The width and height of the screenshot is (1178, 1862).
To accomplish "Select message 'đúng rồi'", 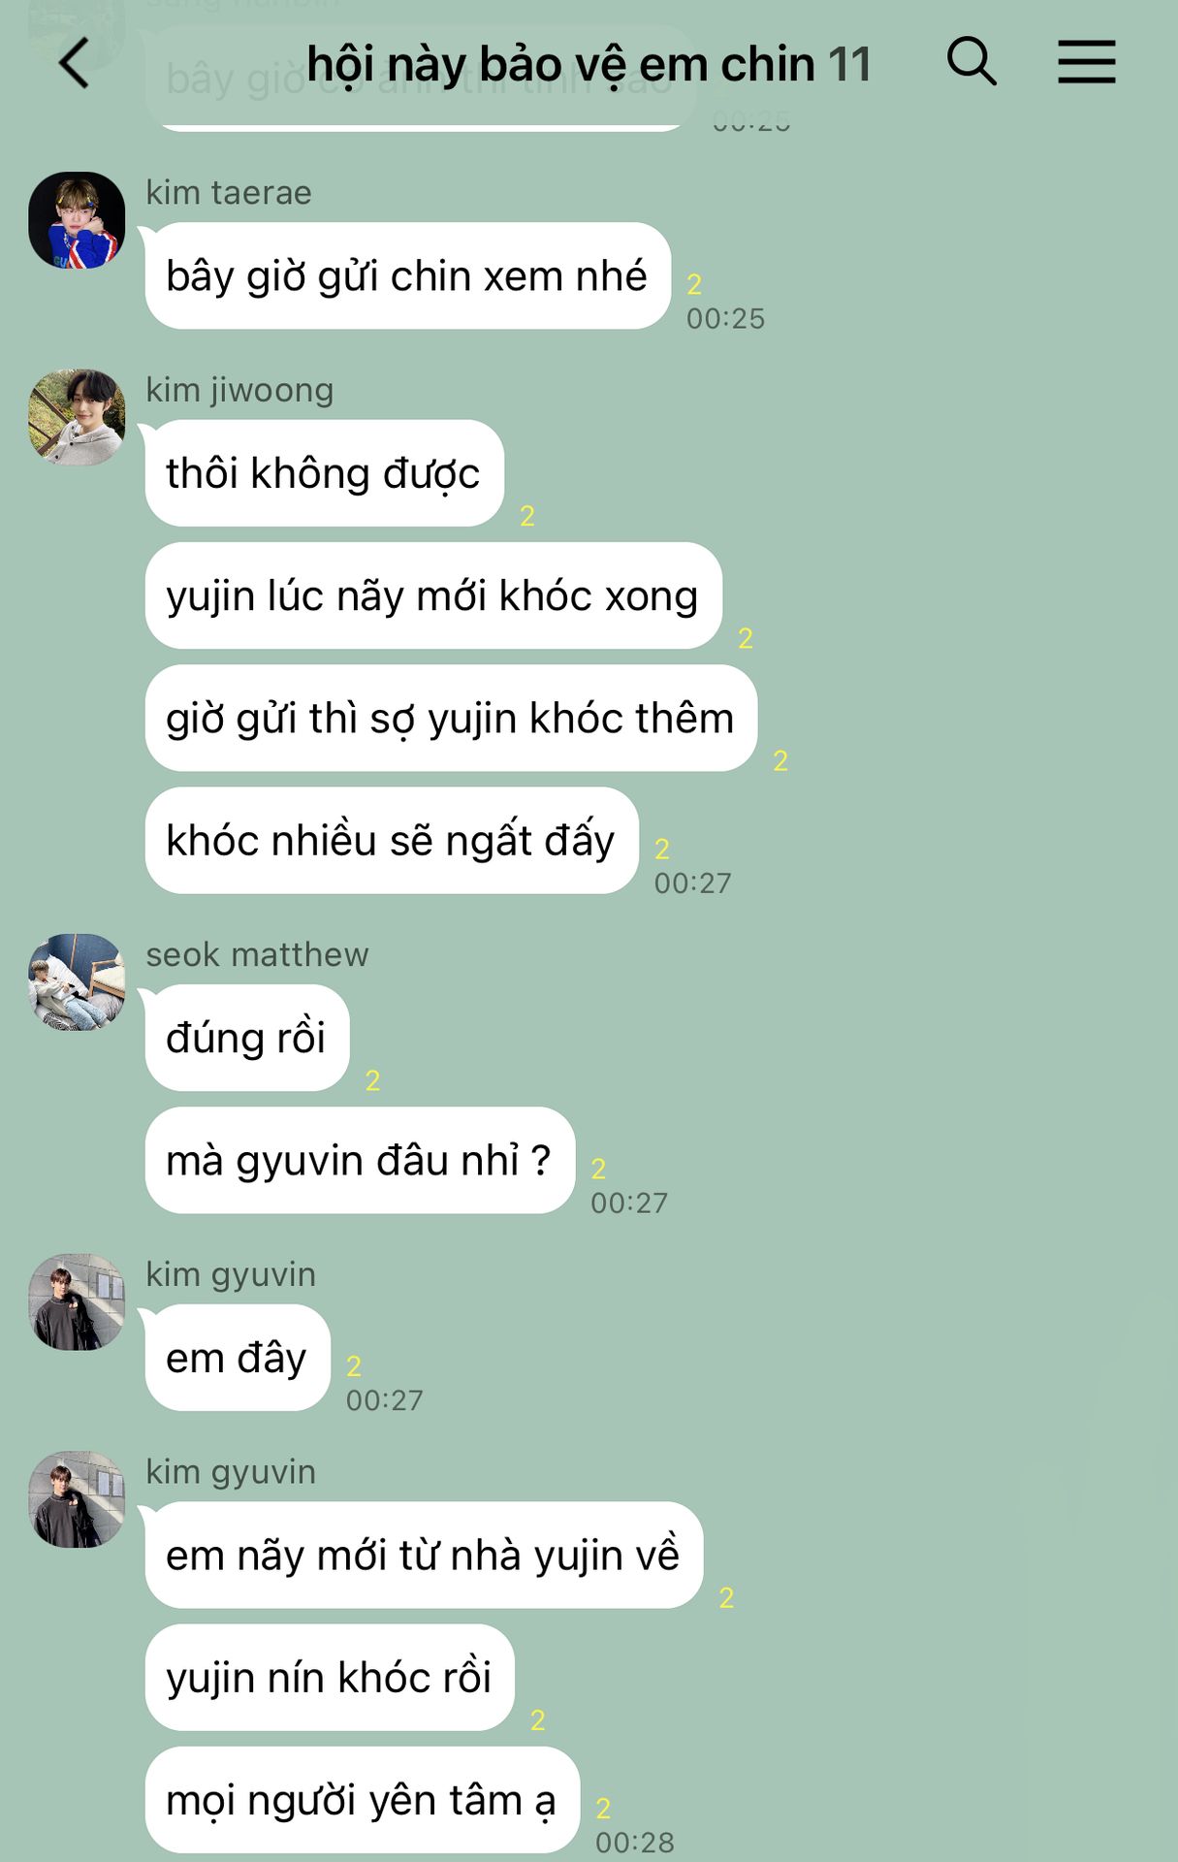I will click(x=247, y=1038).
